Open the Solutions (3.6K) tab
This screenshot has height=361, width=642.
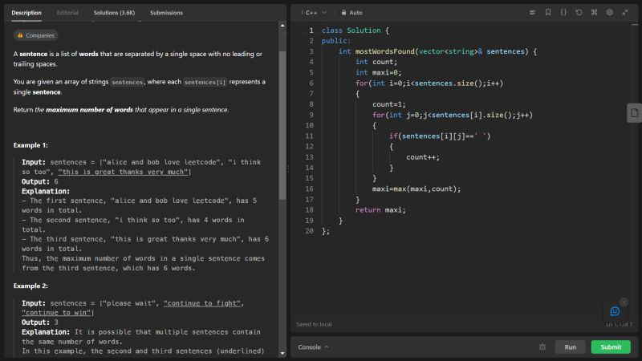[x=114, y=13]
